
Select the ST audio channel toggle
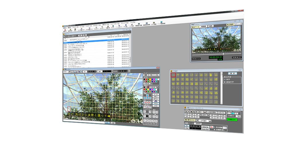click(x=233, y=113)
